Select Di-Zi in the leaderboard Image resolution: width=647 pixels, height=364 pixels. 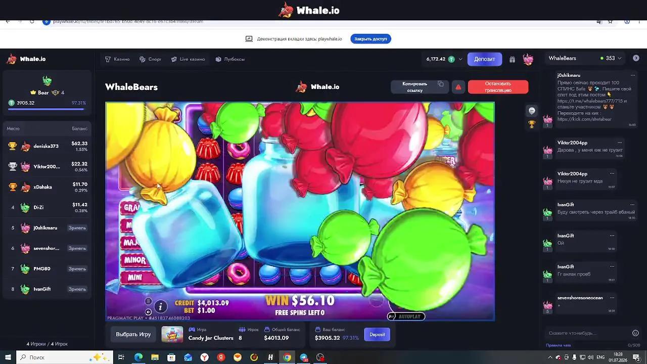(47, 207)
